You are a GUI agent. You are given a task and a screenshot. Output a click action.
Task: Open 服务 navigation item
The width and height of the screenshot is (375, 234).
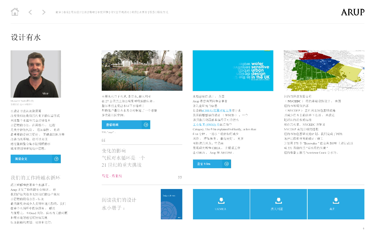point(152,12)
